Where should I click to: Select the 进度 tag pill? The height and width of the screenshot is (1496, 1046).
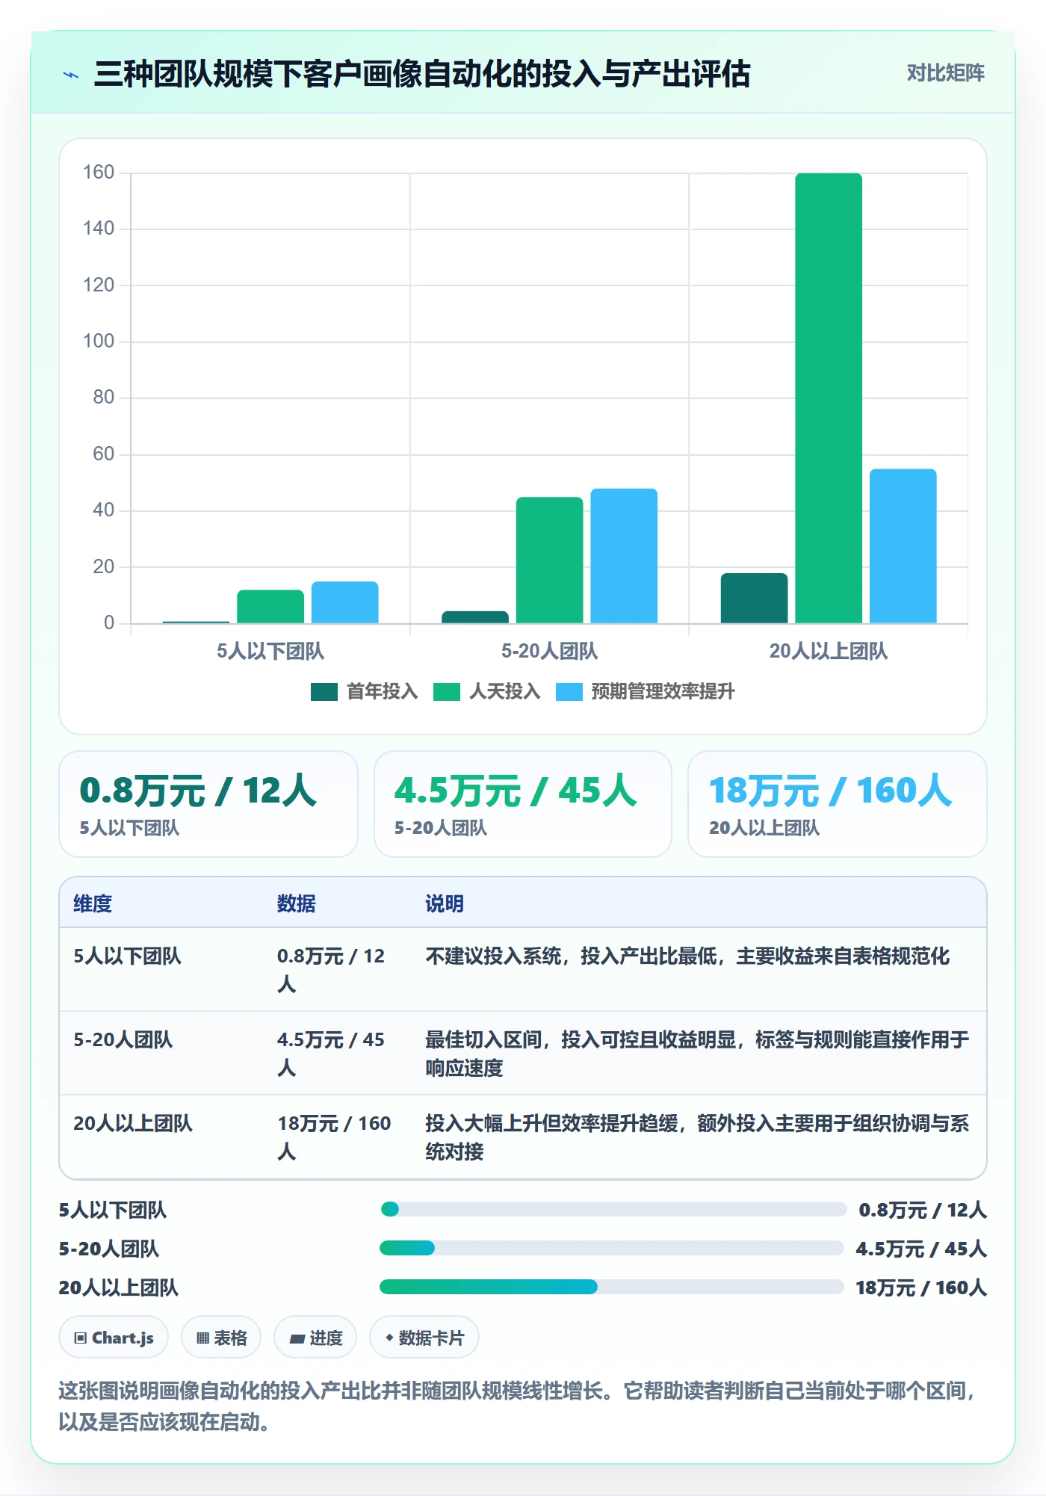315,1338
